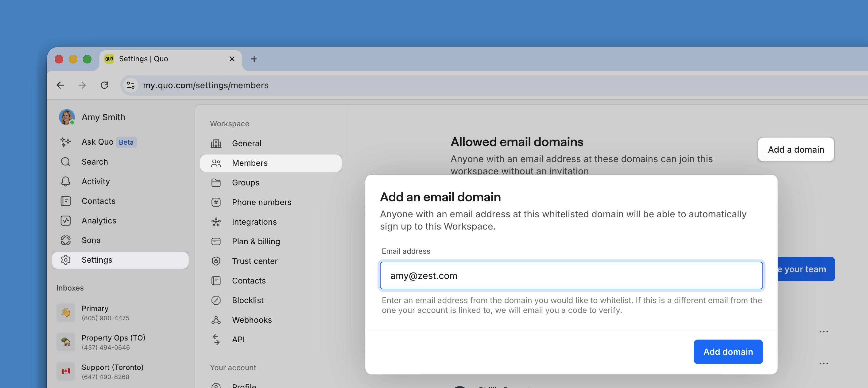This screenshot has width=868, height=388.
Task: Click the Search magnifier icon in sidebar
Action: (65, 162)
